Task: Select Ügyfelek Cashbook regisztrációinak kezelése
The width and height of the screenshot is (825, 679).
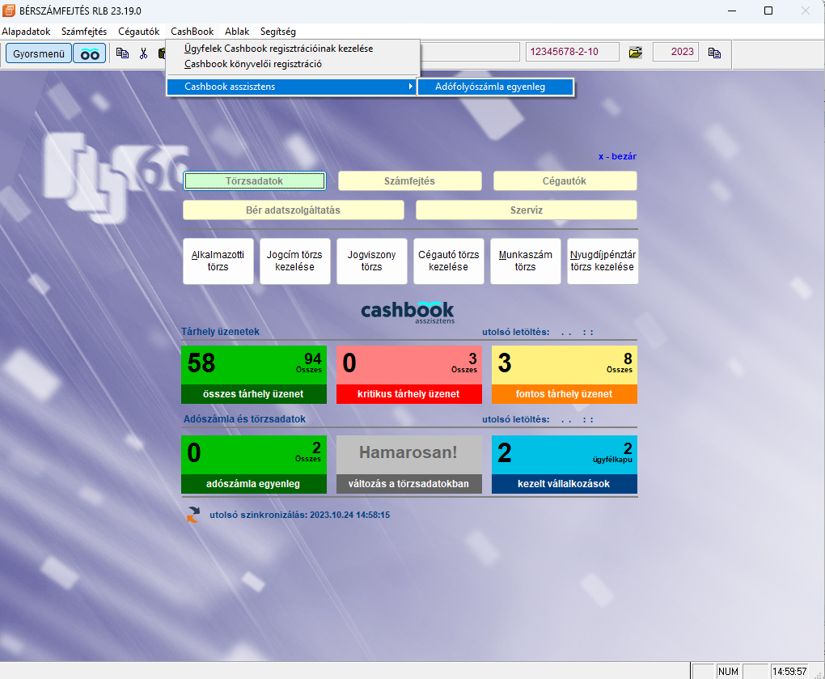Action: [x=293, y=49]
